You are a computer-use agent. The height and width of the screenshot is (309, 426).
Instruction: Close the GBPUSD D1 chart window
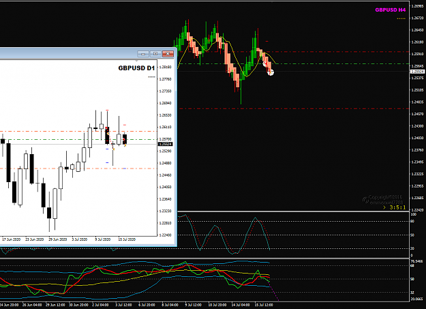pyautogui.click(x=168, y=54)
